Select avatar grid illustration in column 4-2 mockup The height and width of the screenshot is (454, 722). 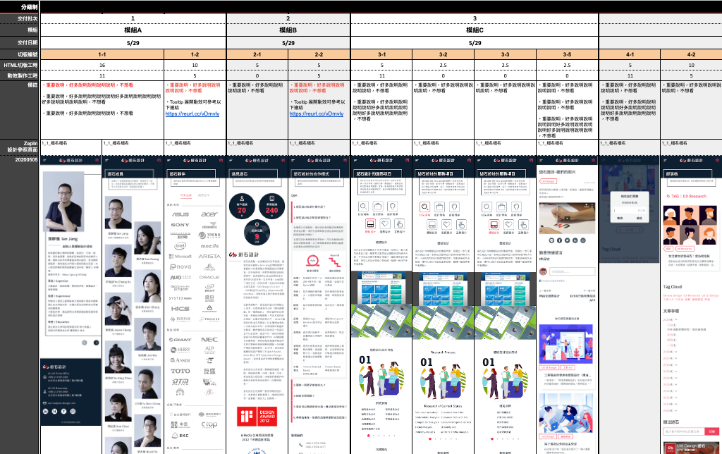(690, 225)
